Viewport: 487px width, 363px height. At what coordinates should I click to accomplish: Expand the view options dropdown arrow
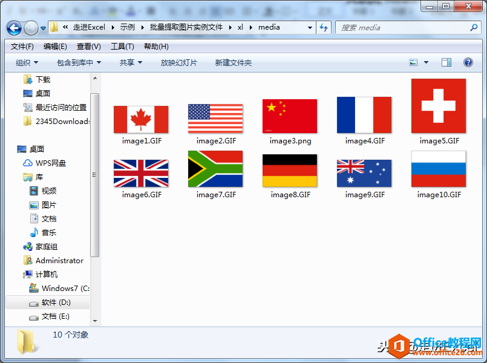426,62
